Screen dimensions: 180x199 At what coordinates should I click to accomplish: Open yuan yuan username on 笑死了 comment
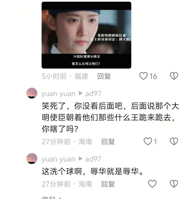coord(58,94)
